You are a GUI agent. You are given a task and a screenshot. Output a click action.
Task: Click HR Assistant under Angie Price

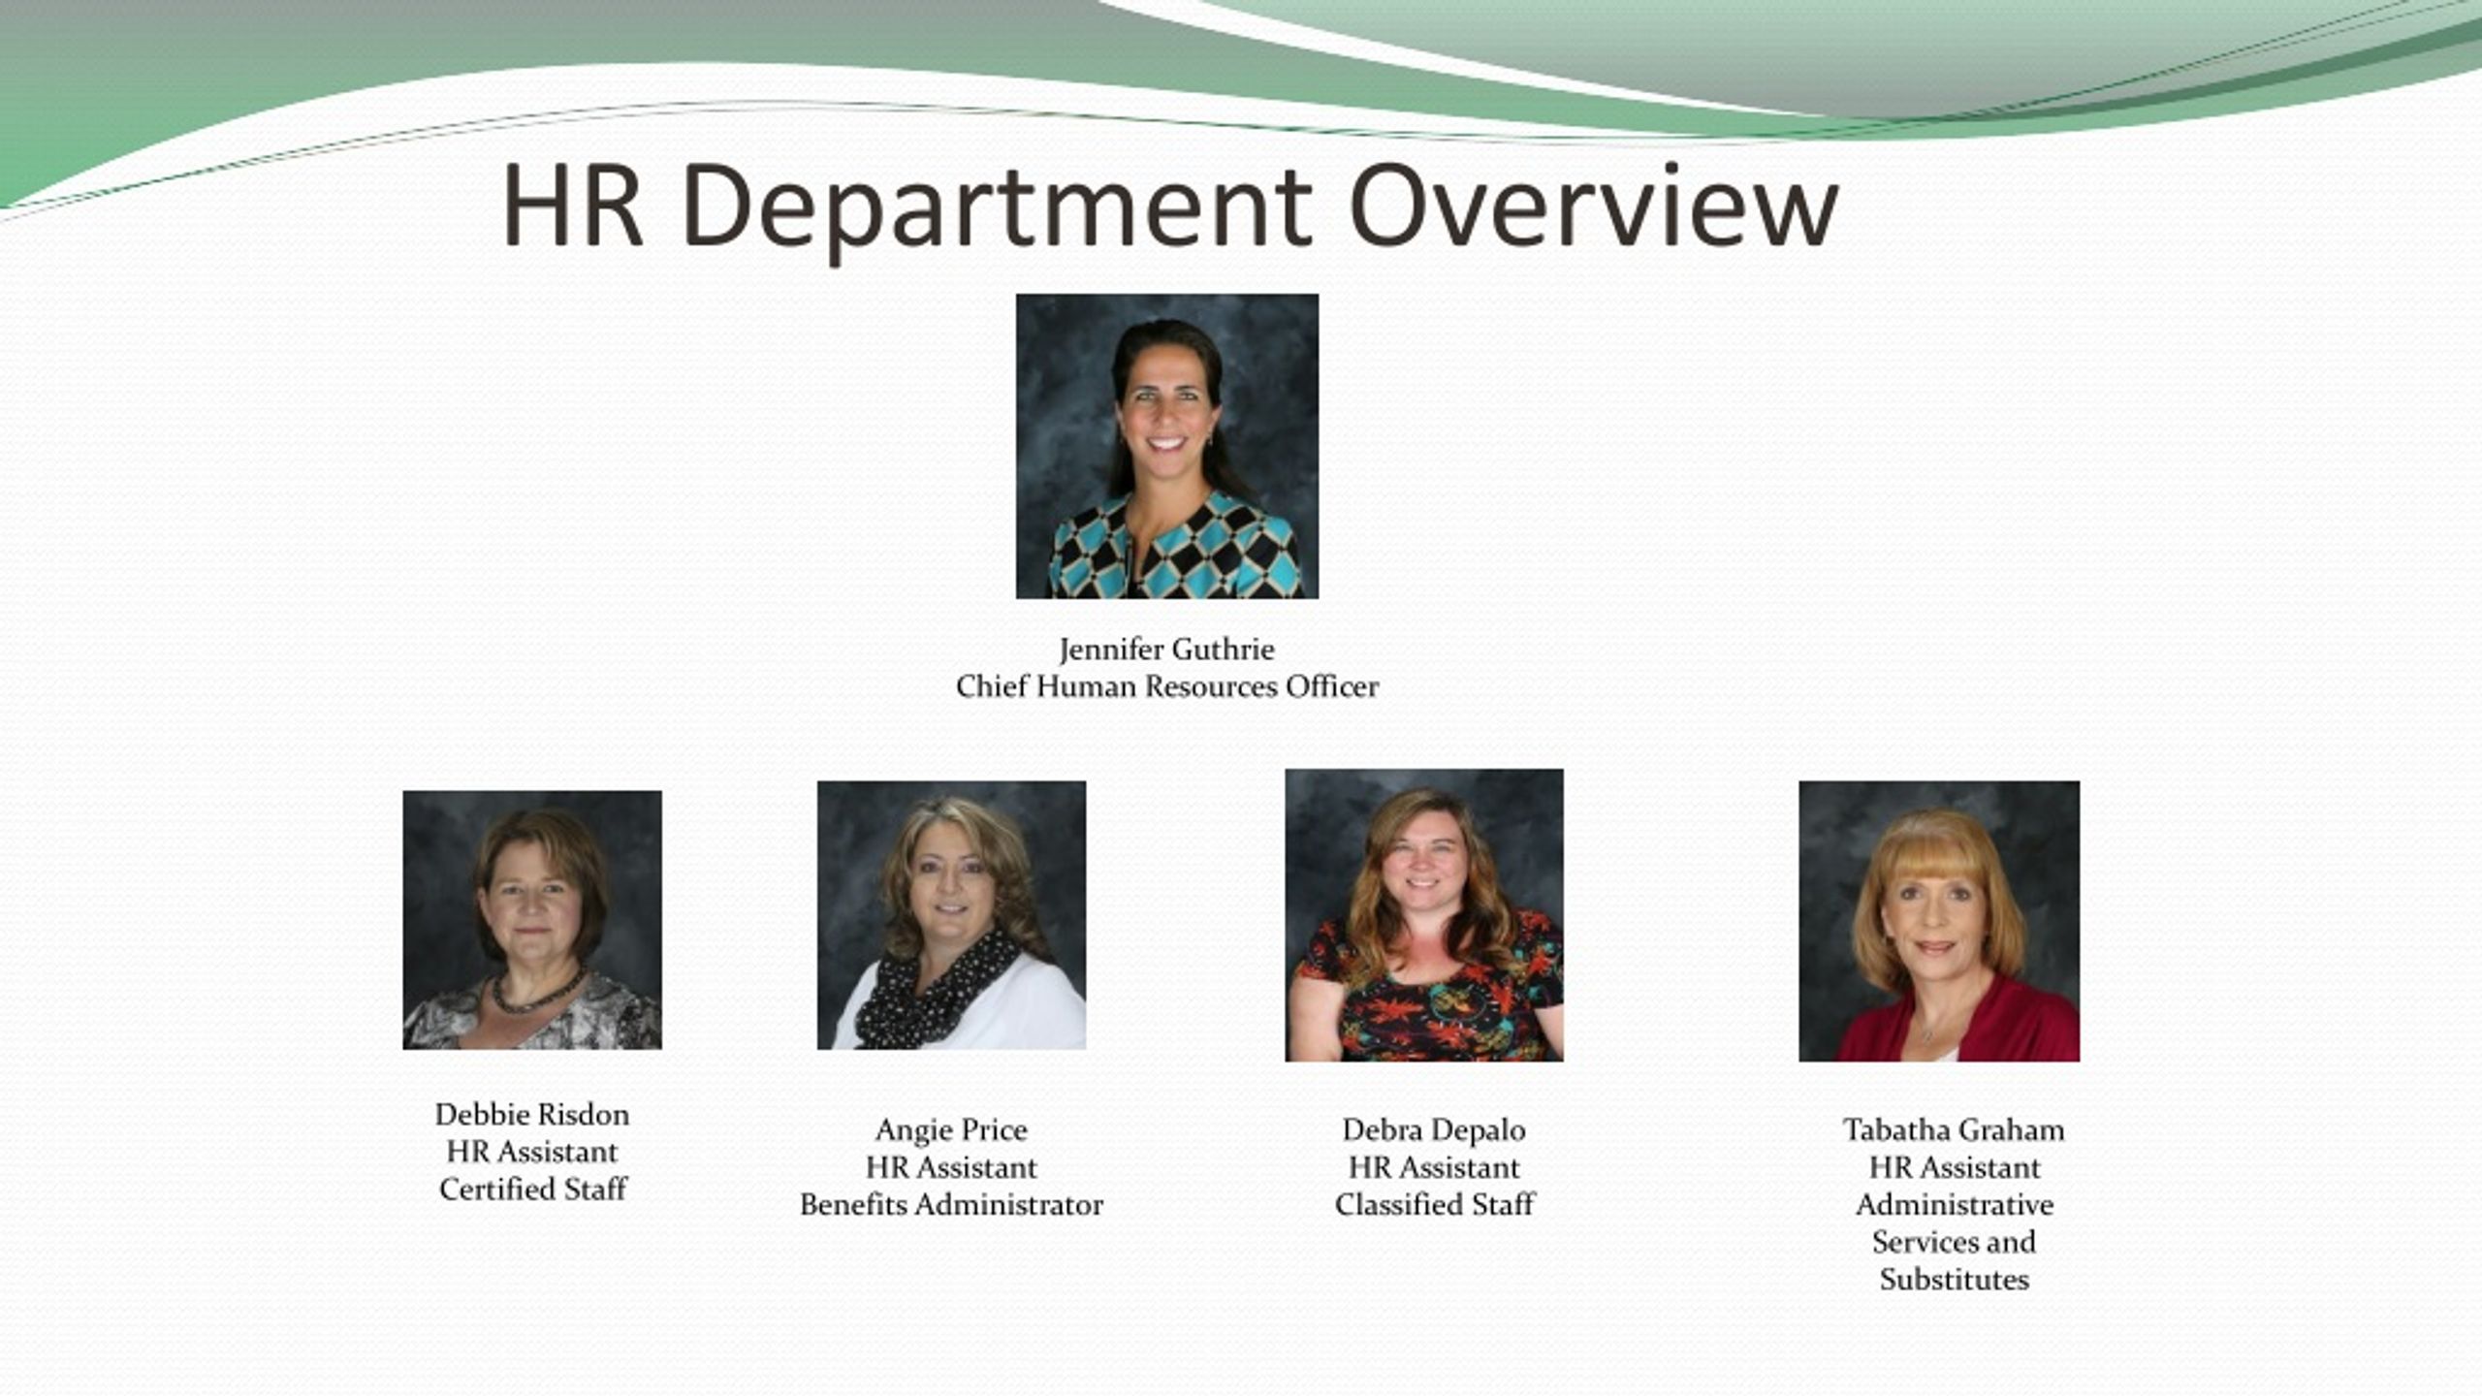pos(951,1167)
